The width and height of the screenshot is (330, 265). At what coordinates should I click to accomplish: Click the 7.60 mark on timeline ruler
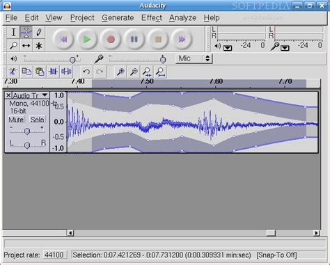(216, 81)
